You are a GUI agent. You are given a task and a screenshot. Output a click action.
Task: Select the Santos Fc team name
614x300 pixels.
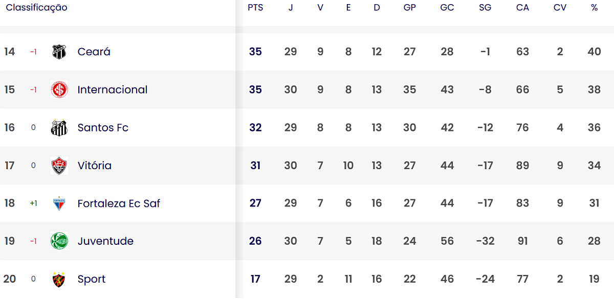[x=103, y=128]
